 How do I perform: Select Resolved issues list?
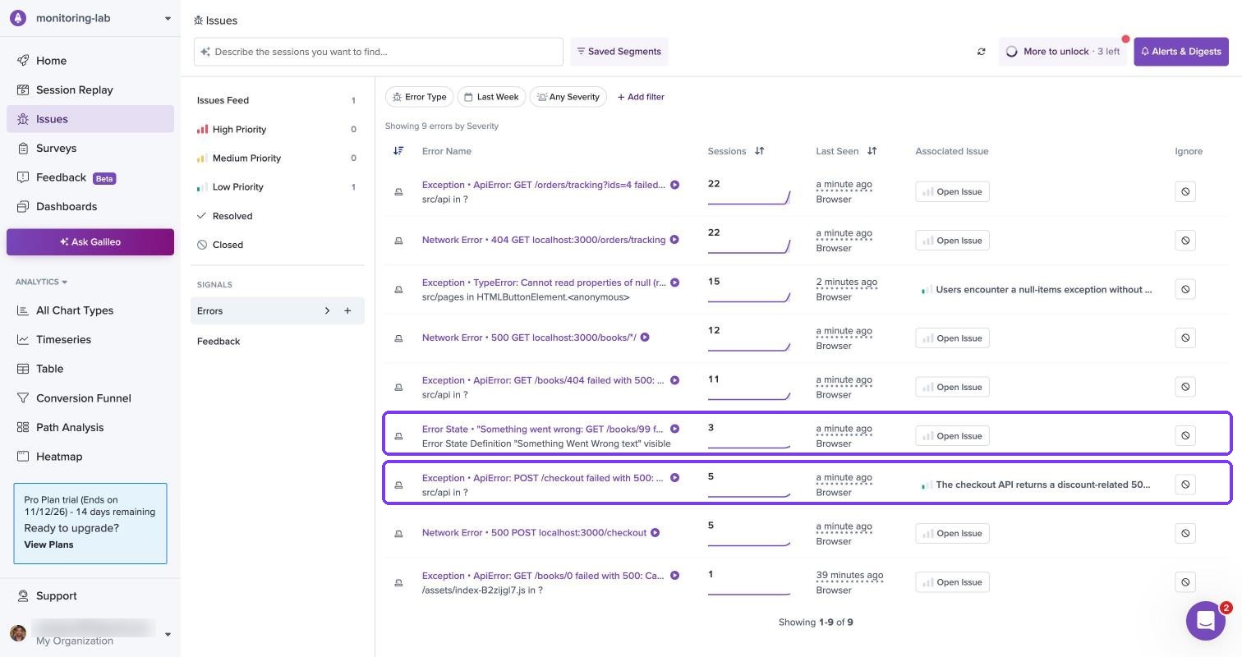277,216
